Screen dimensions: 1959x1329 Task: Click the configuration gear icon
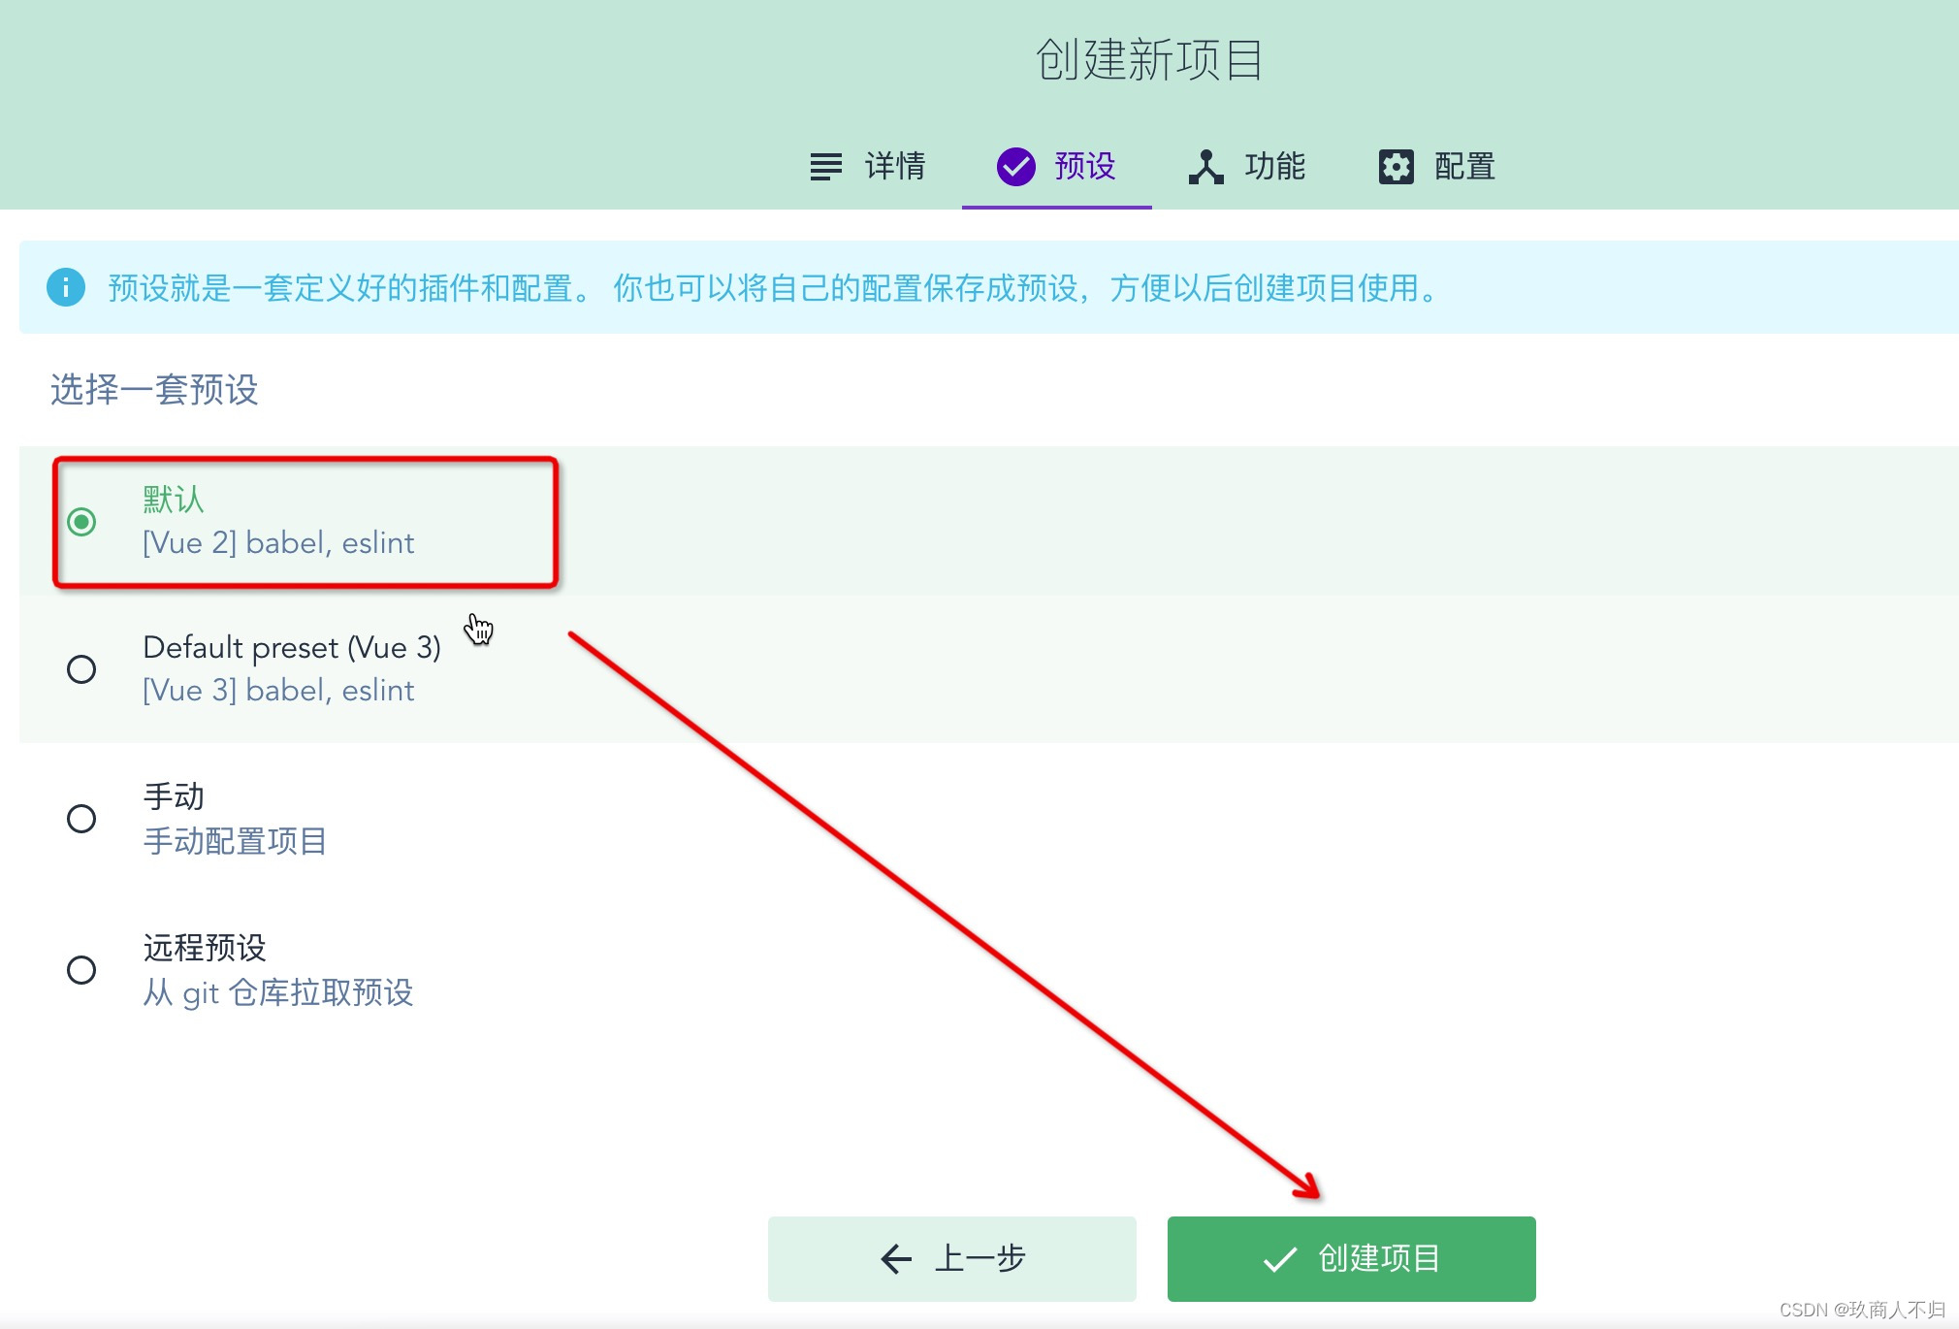(1396, 167)
